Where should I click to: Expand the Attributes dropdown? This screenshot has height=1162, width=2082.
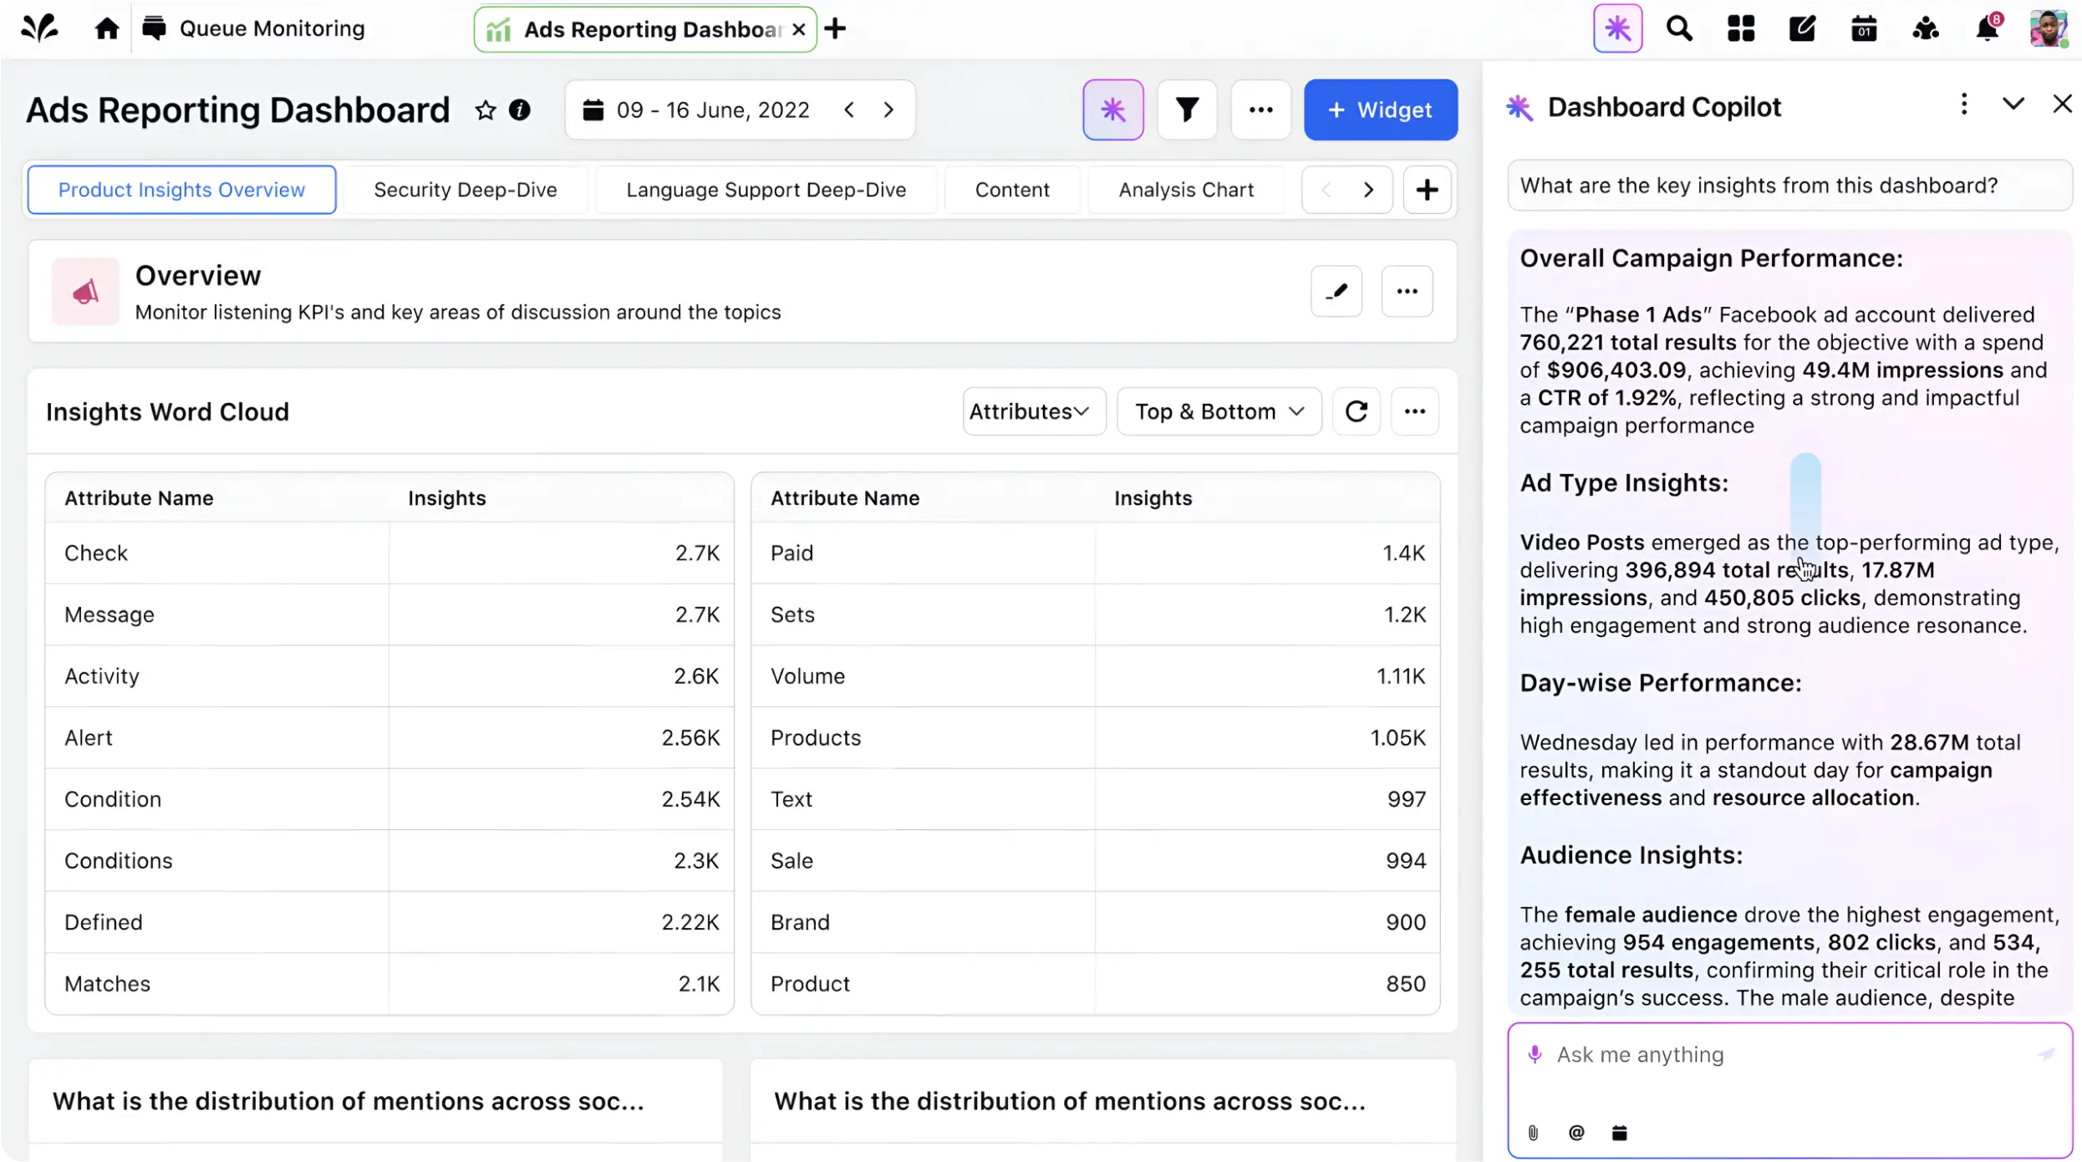click(x=1033, y=411)
